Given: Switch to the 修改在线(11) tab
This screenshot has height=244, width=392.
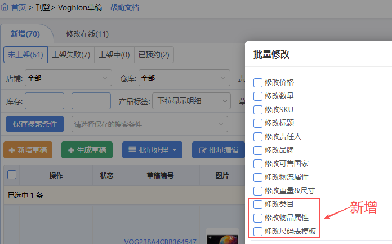Looking at the screenshot, I should click(87, 34).
